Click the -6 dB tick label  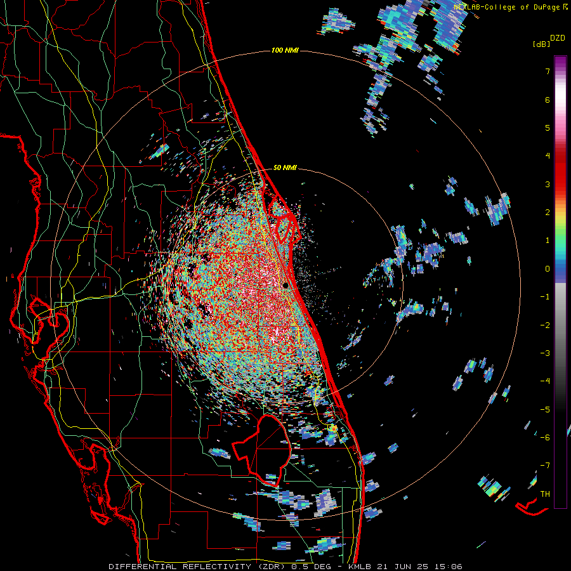click(545, 437)
